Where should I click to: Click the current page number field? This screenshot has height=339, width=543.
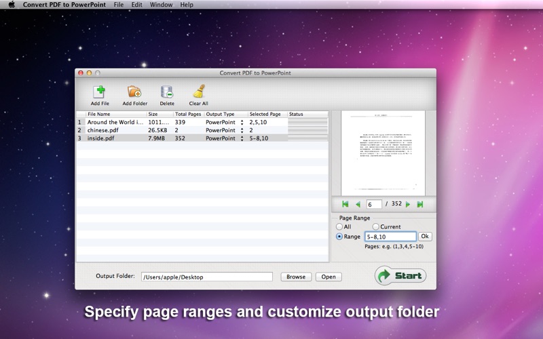click(374, 205)
